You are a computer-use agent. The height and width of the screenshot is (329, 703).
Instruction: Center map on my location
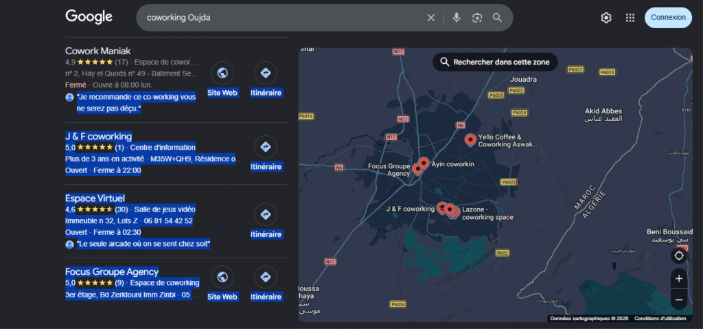click(679, 256)
